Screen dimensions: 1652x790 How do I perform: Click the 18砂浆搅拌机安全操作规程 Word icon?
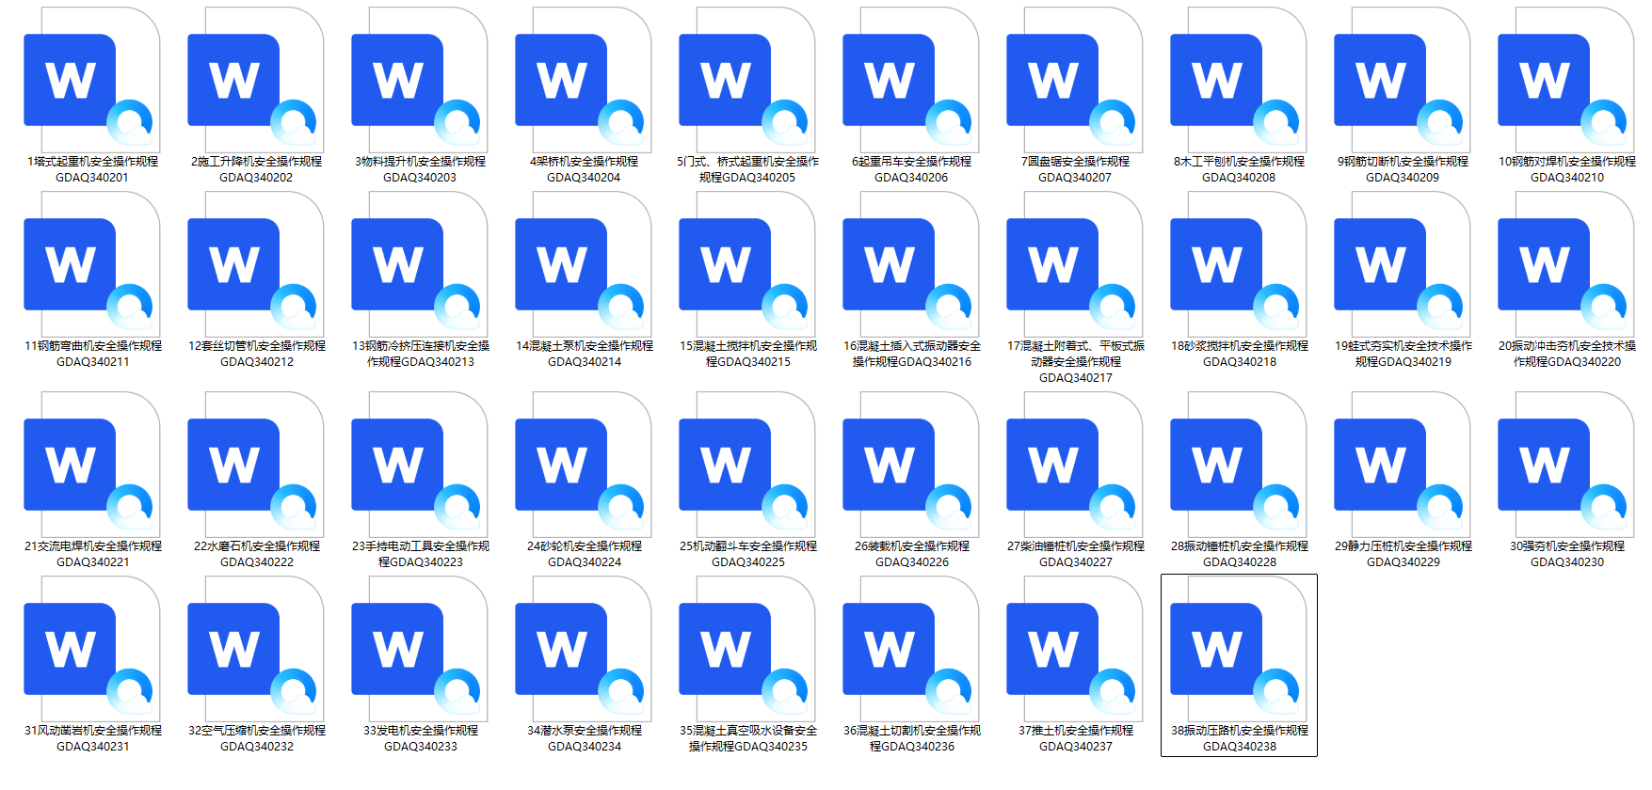pos(1239,264)
